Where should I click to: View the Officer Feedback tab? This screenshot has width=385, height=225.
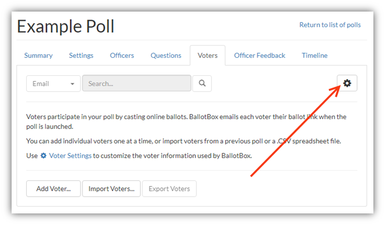click(260, 56)
